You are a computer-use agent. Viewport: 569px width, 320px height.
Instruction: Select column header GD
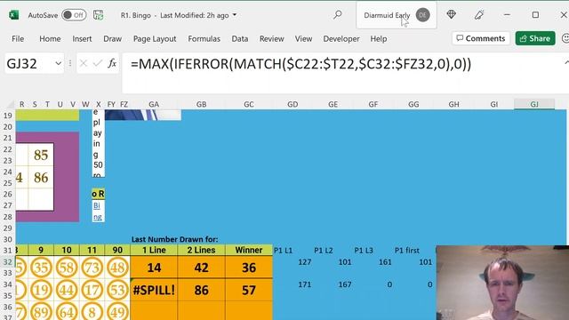[293, 104]
